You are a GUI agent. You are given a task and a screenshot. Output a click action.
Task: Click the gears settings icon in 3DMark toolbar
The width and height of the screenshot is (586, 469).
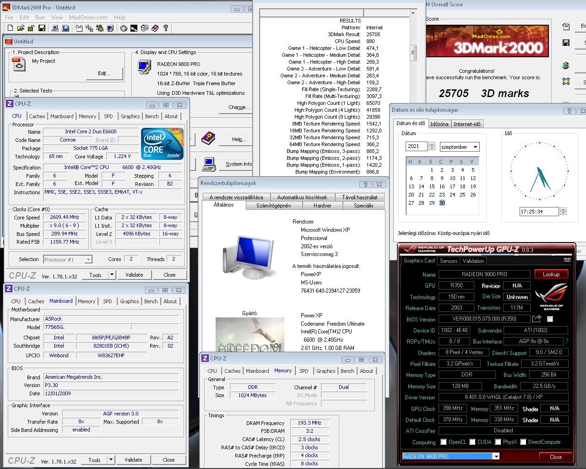tap(100, 28)
